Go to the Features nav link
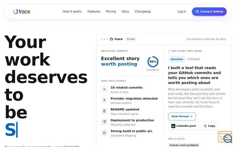Screen dimensions: 235x147 (94, 11)
